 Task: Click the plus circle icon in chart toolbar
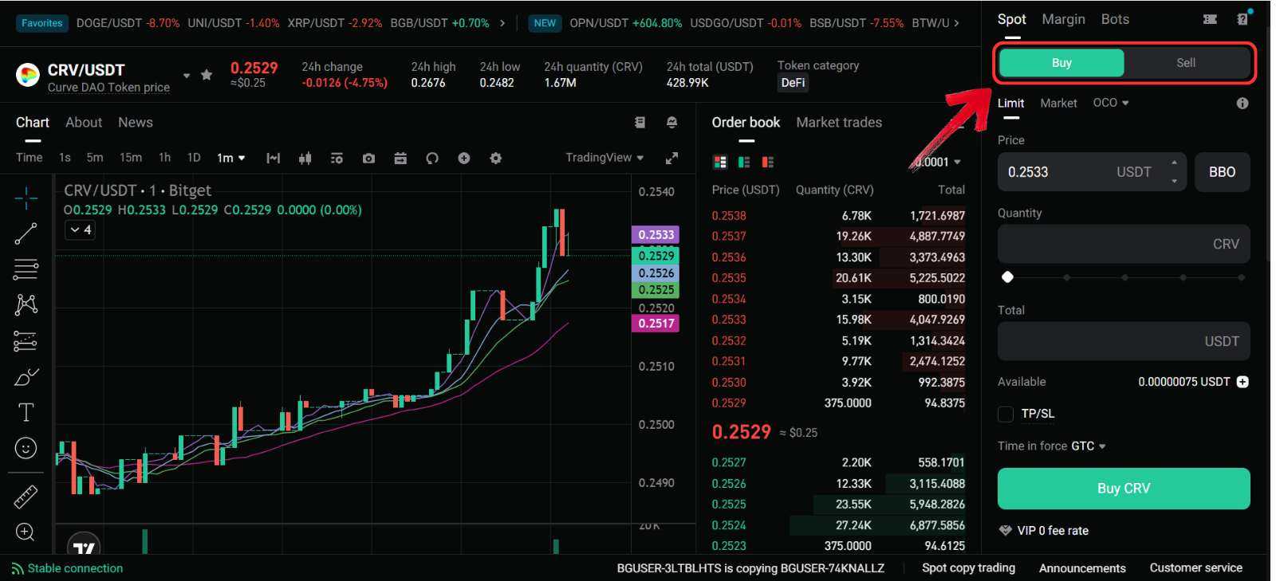[464, 158]
